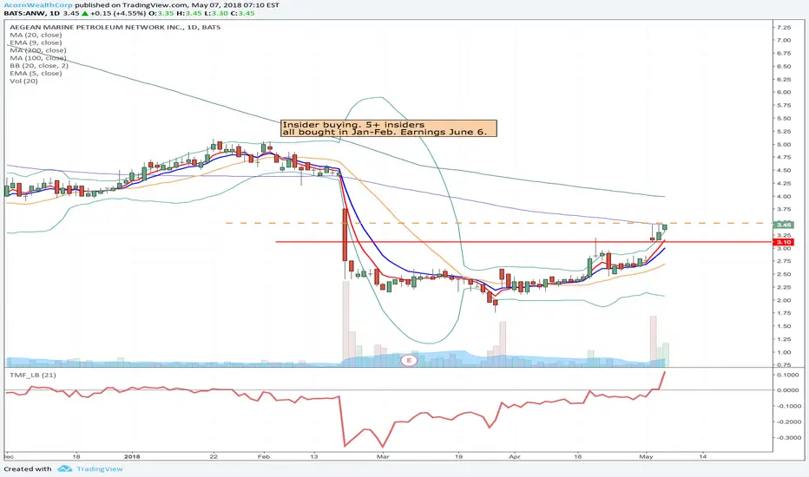Click the '+0.15 (+4.55%)' price change text
This screenshot has height=477, width=809.
(116, 13)
